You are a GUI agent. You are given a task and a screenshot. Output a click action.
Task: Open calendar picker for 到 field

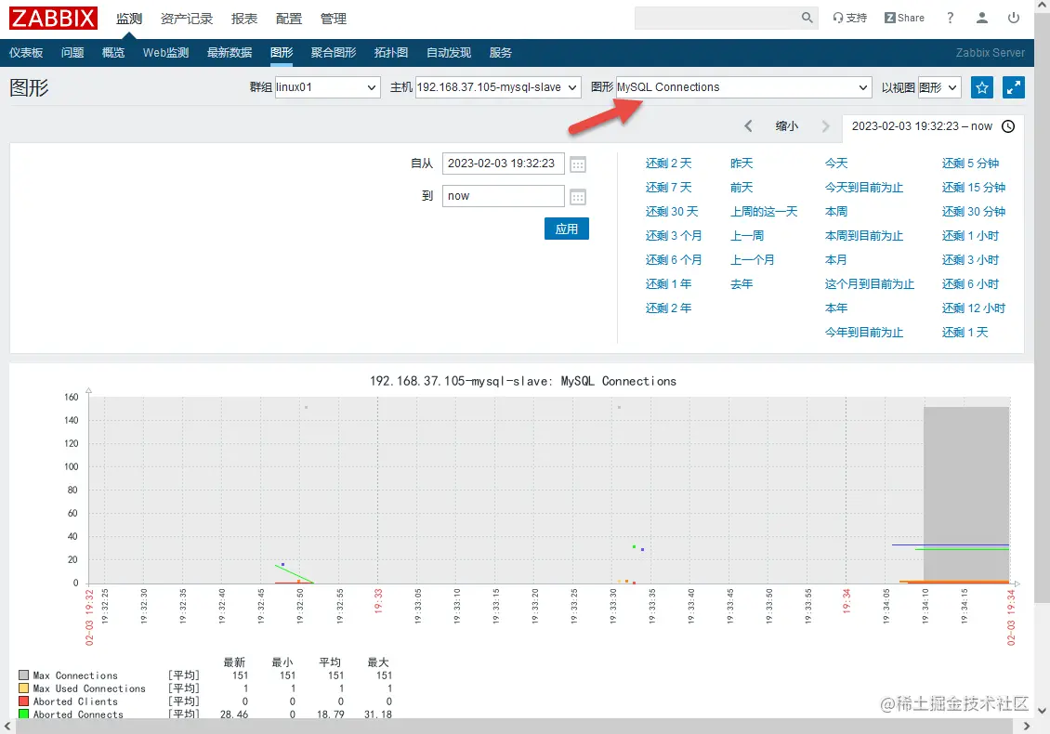578,197
